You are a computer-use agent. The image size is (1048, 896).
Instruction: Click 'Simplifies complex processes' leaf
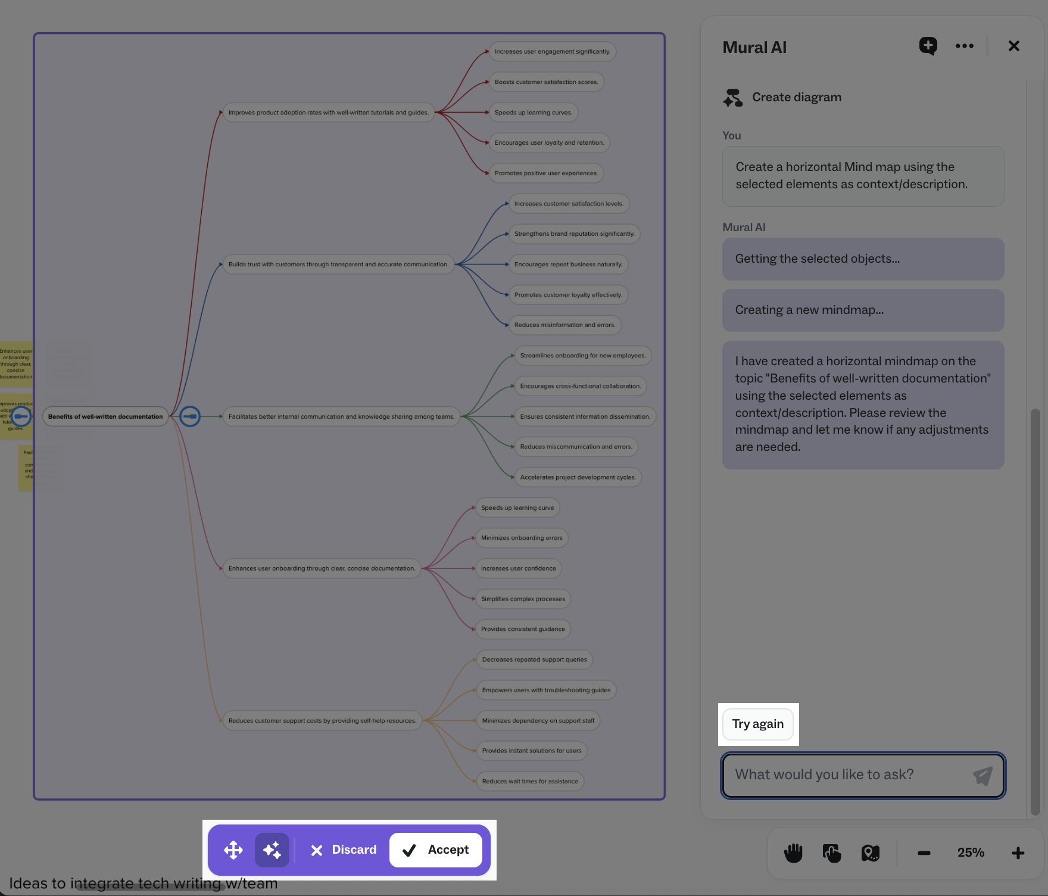[x=523, y=599]
